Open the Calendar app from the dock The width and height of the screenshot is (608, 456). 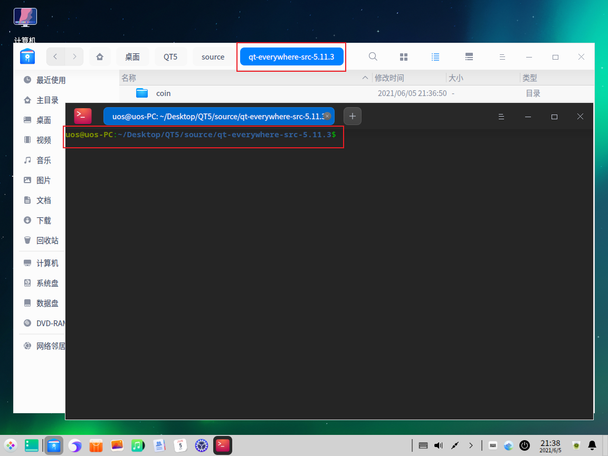pyautogui.click(x=180, y=445)
